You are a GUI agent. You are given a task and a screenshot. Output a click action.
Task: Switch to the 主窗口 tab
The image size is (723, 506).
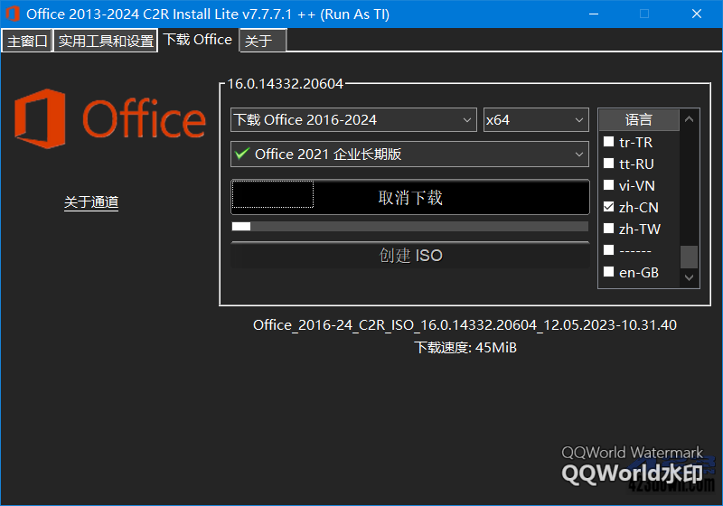pos(27,41)
